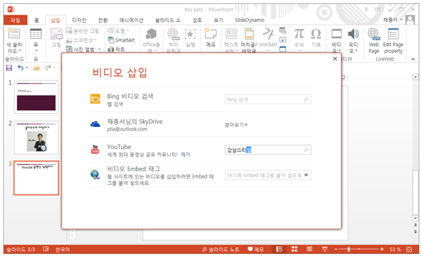Open undo history dropdown arrow
The height and width of the screenshot is (256, 422).
(27, 68)
